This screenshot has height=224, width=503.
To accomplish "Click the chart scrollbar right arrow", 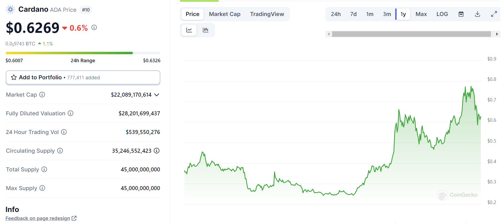I will point(497,34).
